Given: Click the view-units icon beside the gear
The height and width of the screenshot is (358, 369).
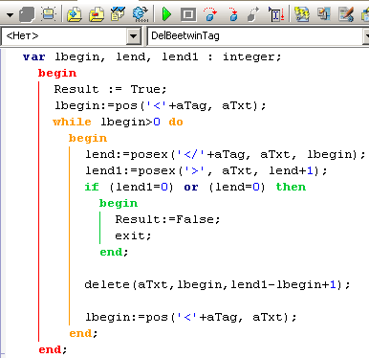Looking at the screenshot, I should (119, 14).
